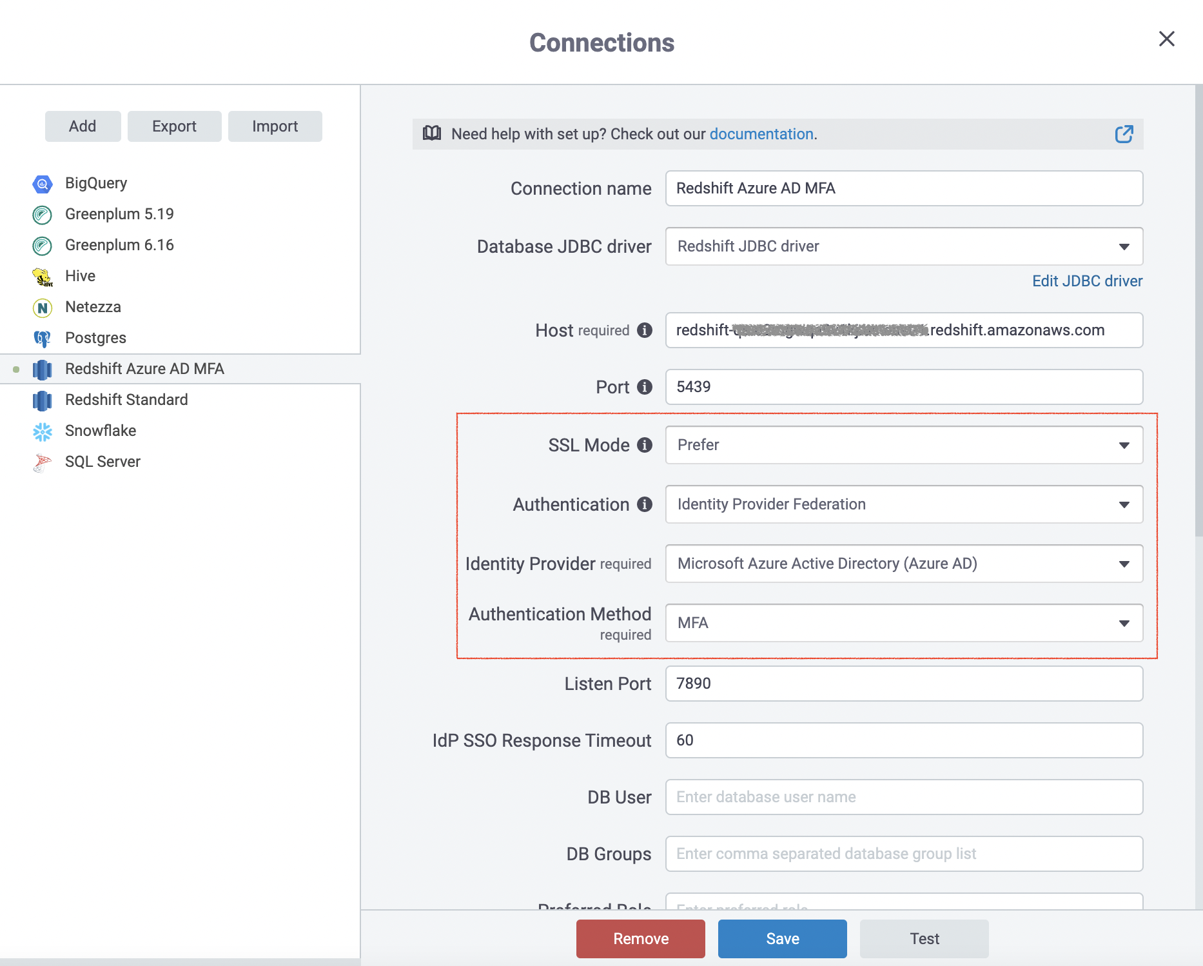Image resolution: width=1203 pixels, height=966 pixels.
Task: Click the SQL Server icon
Action: (43, 462)
